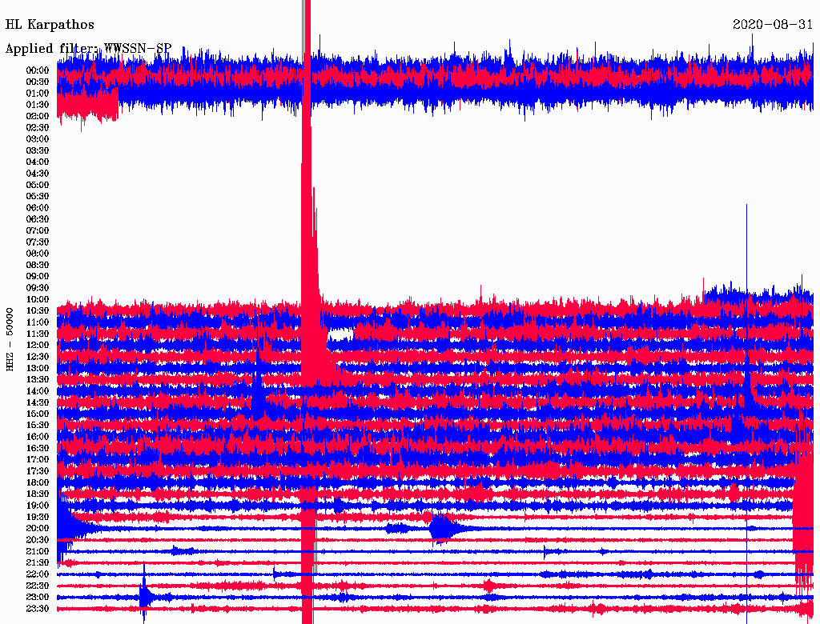820x624 pixels.
Task: Select the '11:00' time label
Action: pyautogui.click(x=38, y=322)
